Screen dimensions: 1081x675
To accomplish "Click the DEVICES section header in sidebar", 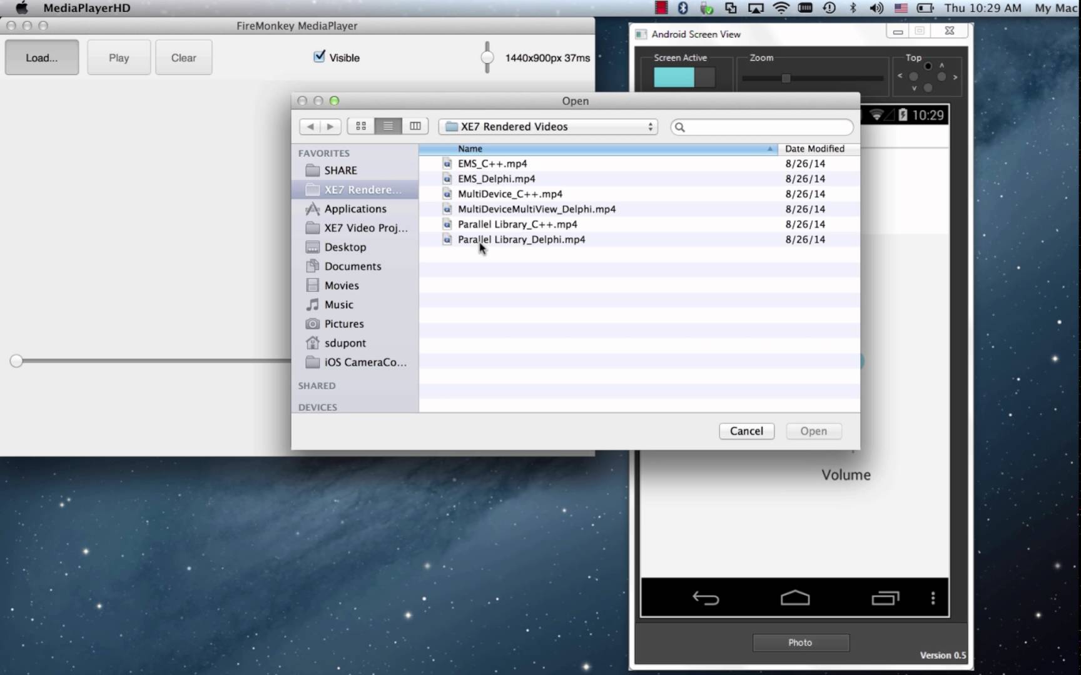I will pos(317,407).
